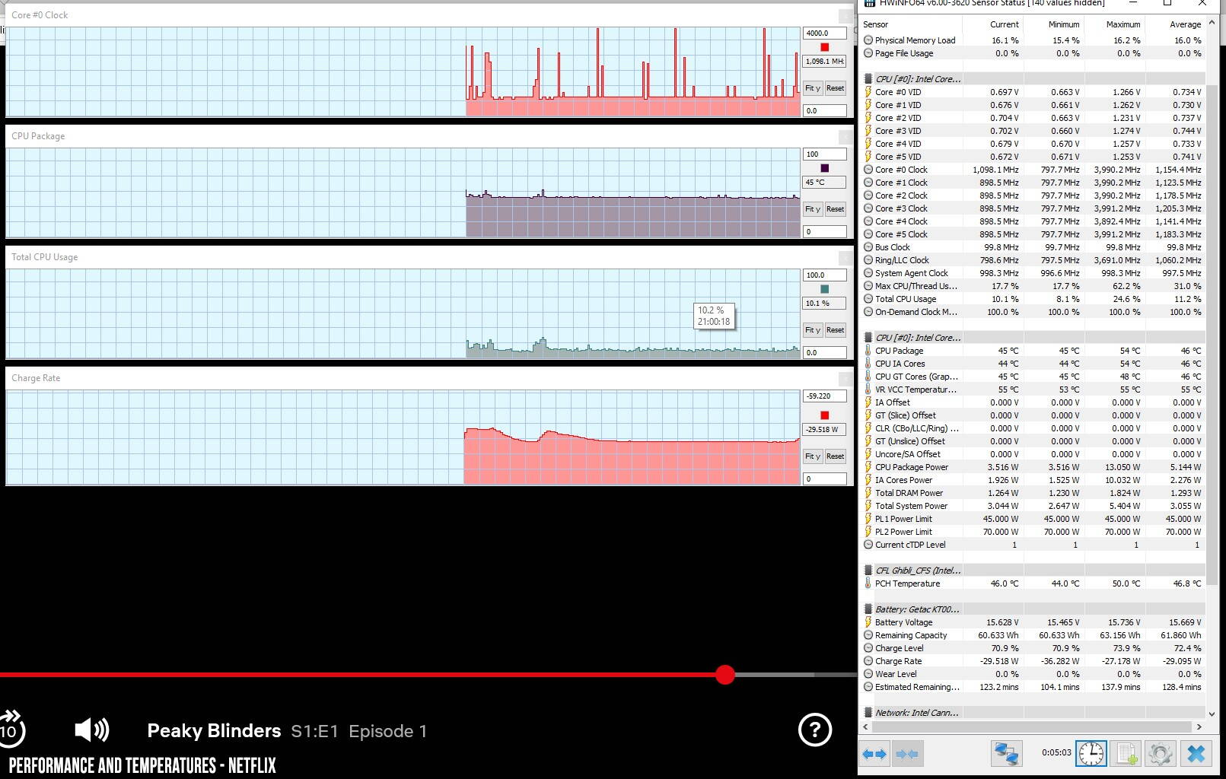Screen dimensions: 1226x779
Task: Edit the 100 max field of CPU Package graph
Action: click(x=825, y=154)
